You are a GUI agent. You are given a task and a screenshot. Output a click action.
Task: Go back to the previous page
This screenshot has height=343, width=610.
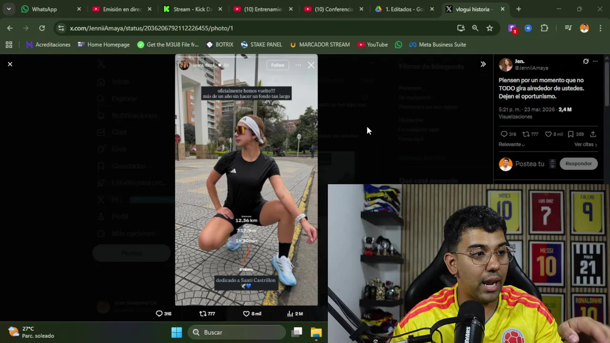10,28
